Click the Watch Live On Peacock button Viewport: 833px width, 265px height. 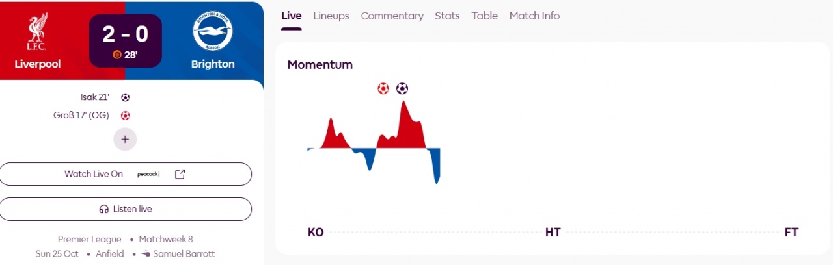click(125, 174)
